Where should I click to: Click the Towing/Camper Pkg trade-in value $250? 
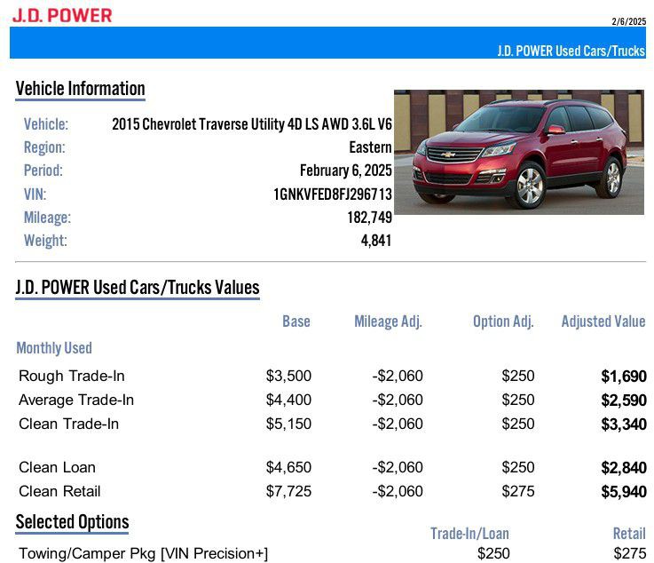pyautogui.click(x=493, y=553)
